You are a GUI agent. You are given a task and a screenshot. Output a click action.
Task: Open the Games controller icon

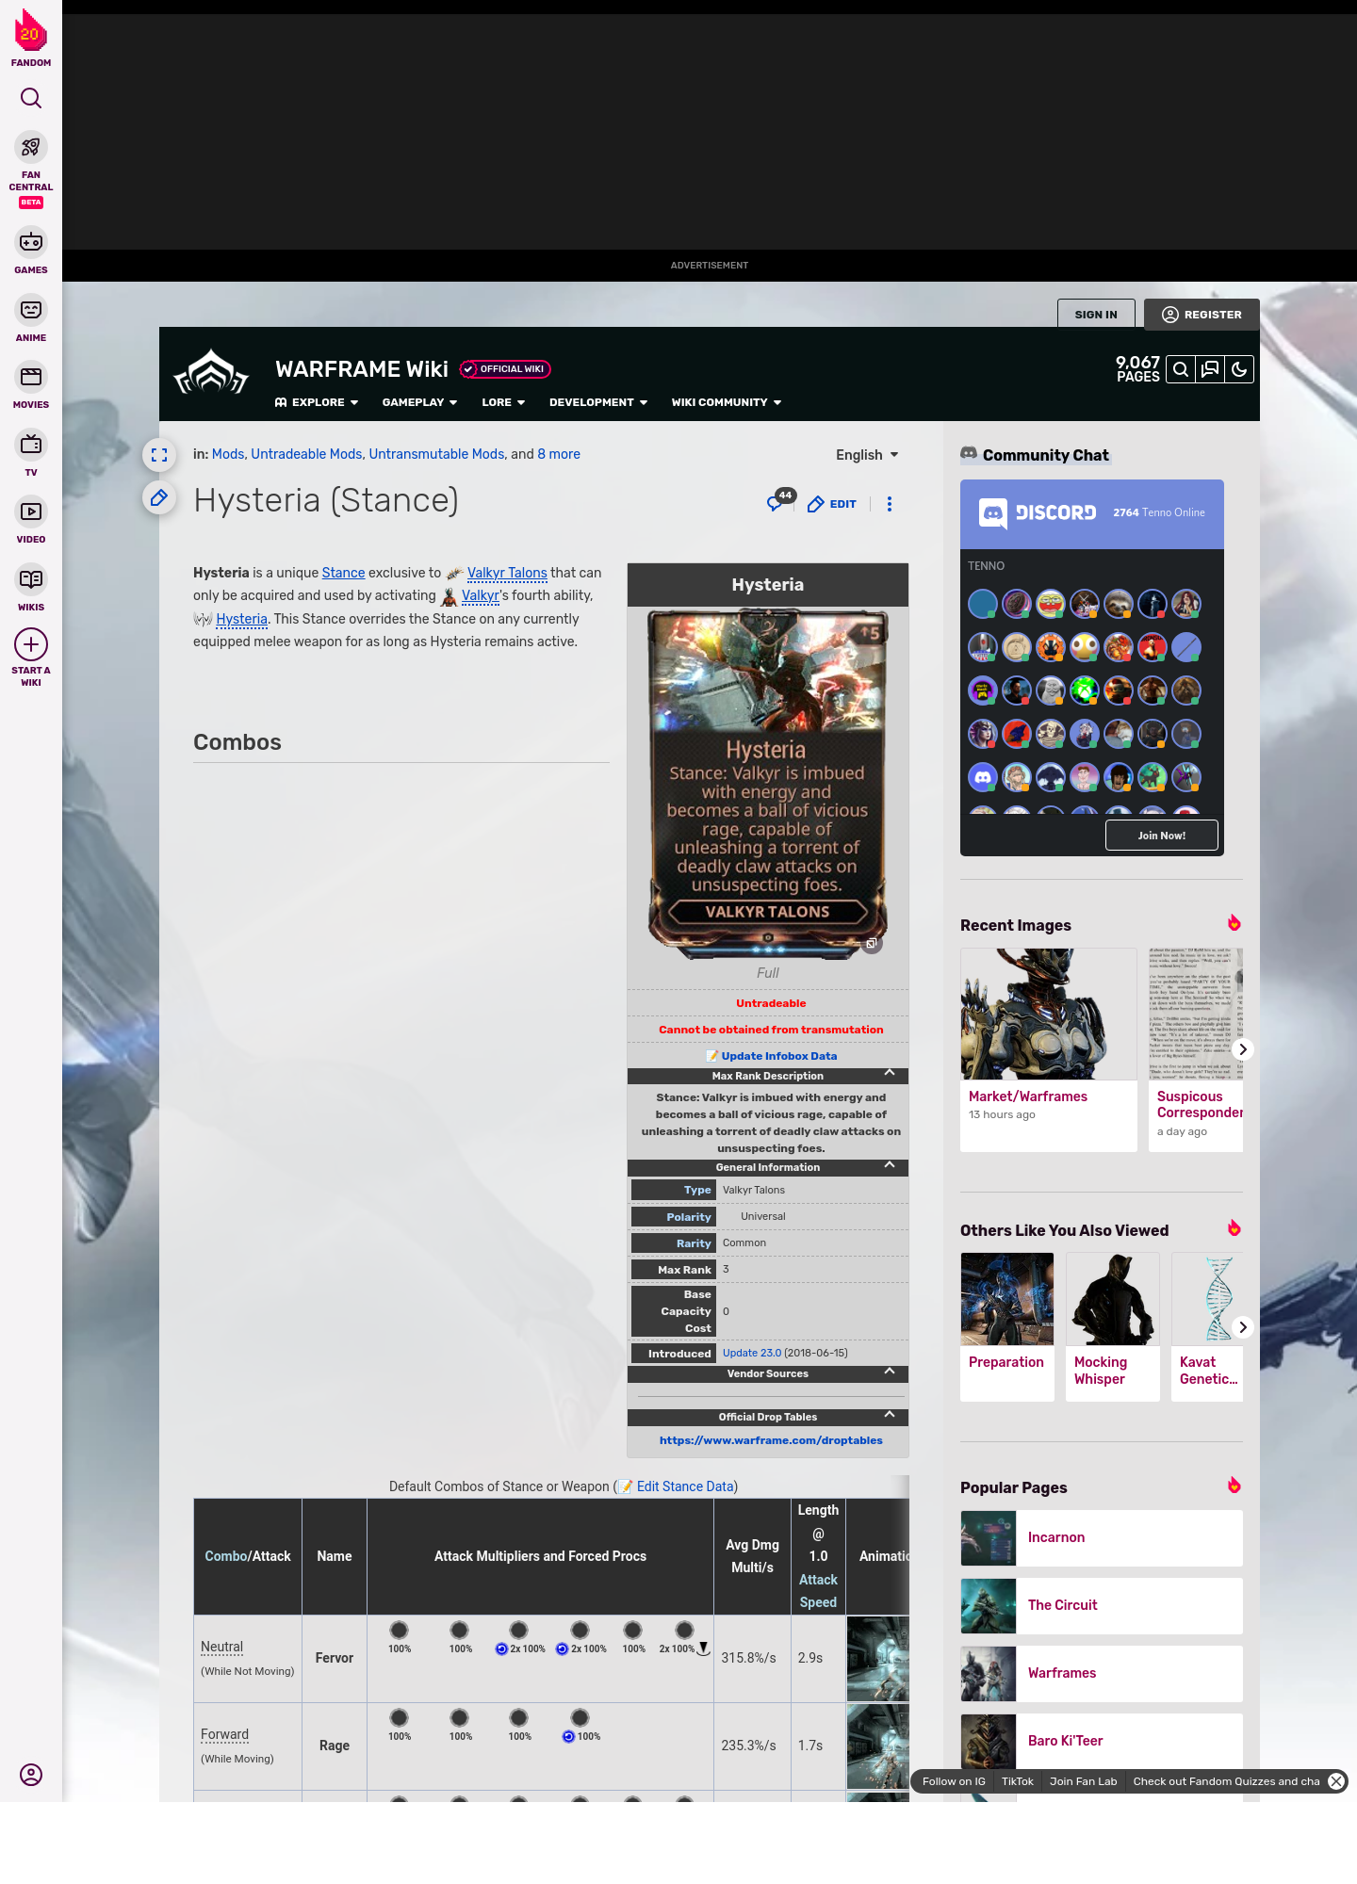point(31,242)
